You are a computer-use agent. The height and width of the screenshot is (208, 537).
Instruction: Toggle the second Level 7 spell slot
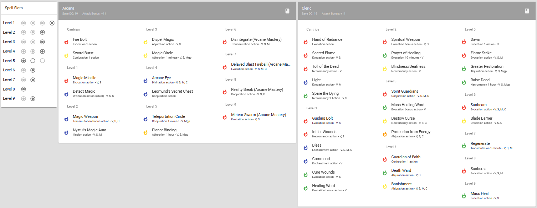coord(33,80)
